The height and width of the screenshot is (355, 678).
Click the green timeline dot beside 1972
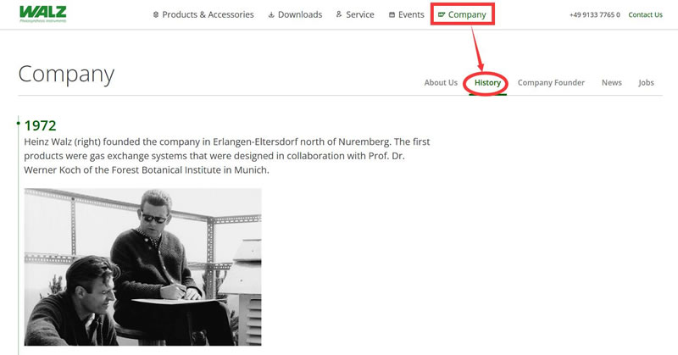click(x=18, y=124)
